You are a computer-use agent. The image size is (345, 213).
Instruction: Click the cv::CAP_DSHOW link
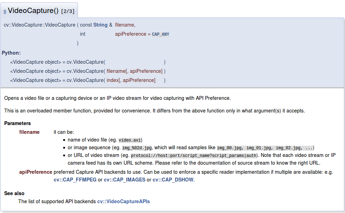click(173, 180)
